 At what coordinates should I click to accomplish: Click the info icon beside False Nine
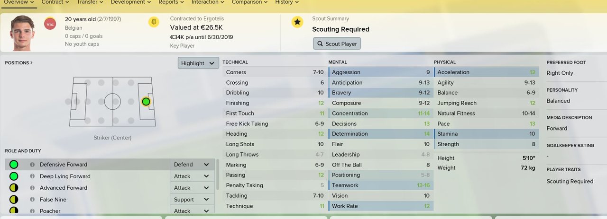point(32,200)
